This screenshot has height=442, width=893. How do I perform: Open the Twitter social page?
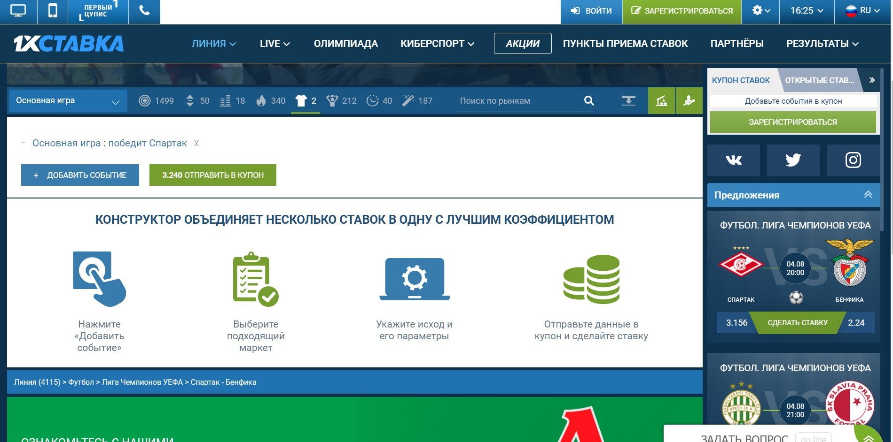pos(793,160)
